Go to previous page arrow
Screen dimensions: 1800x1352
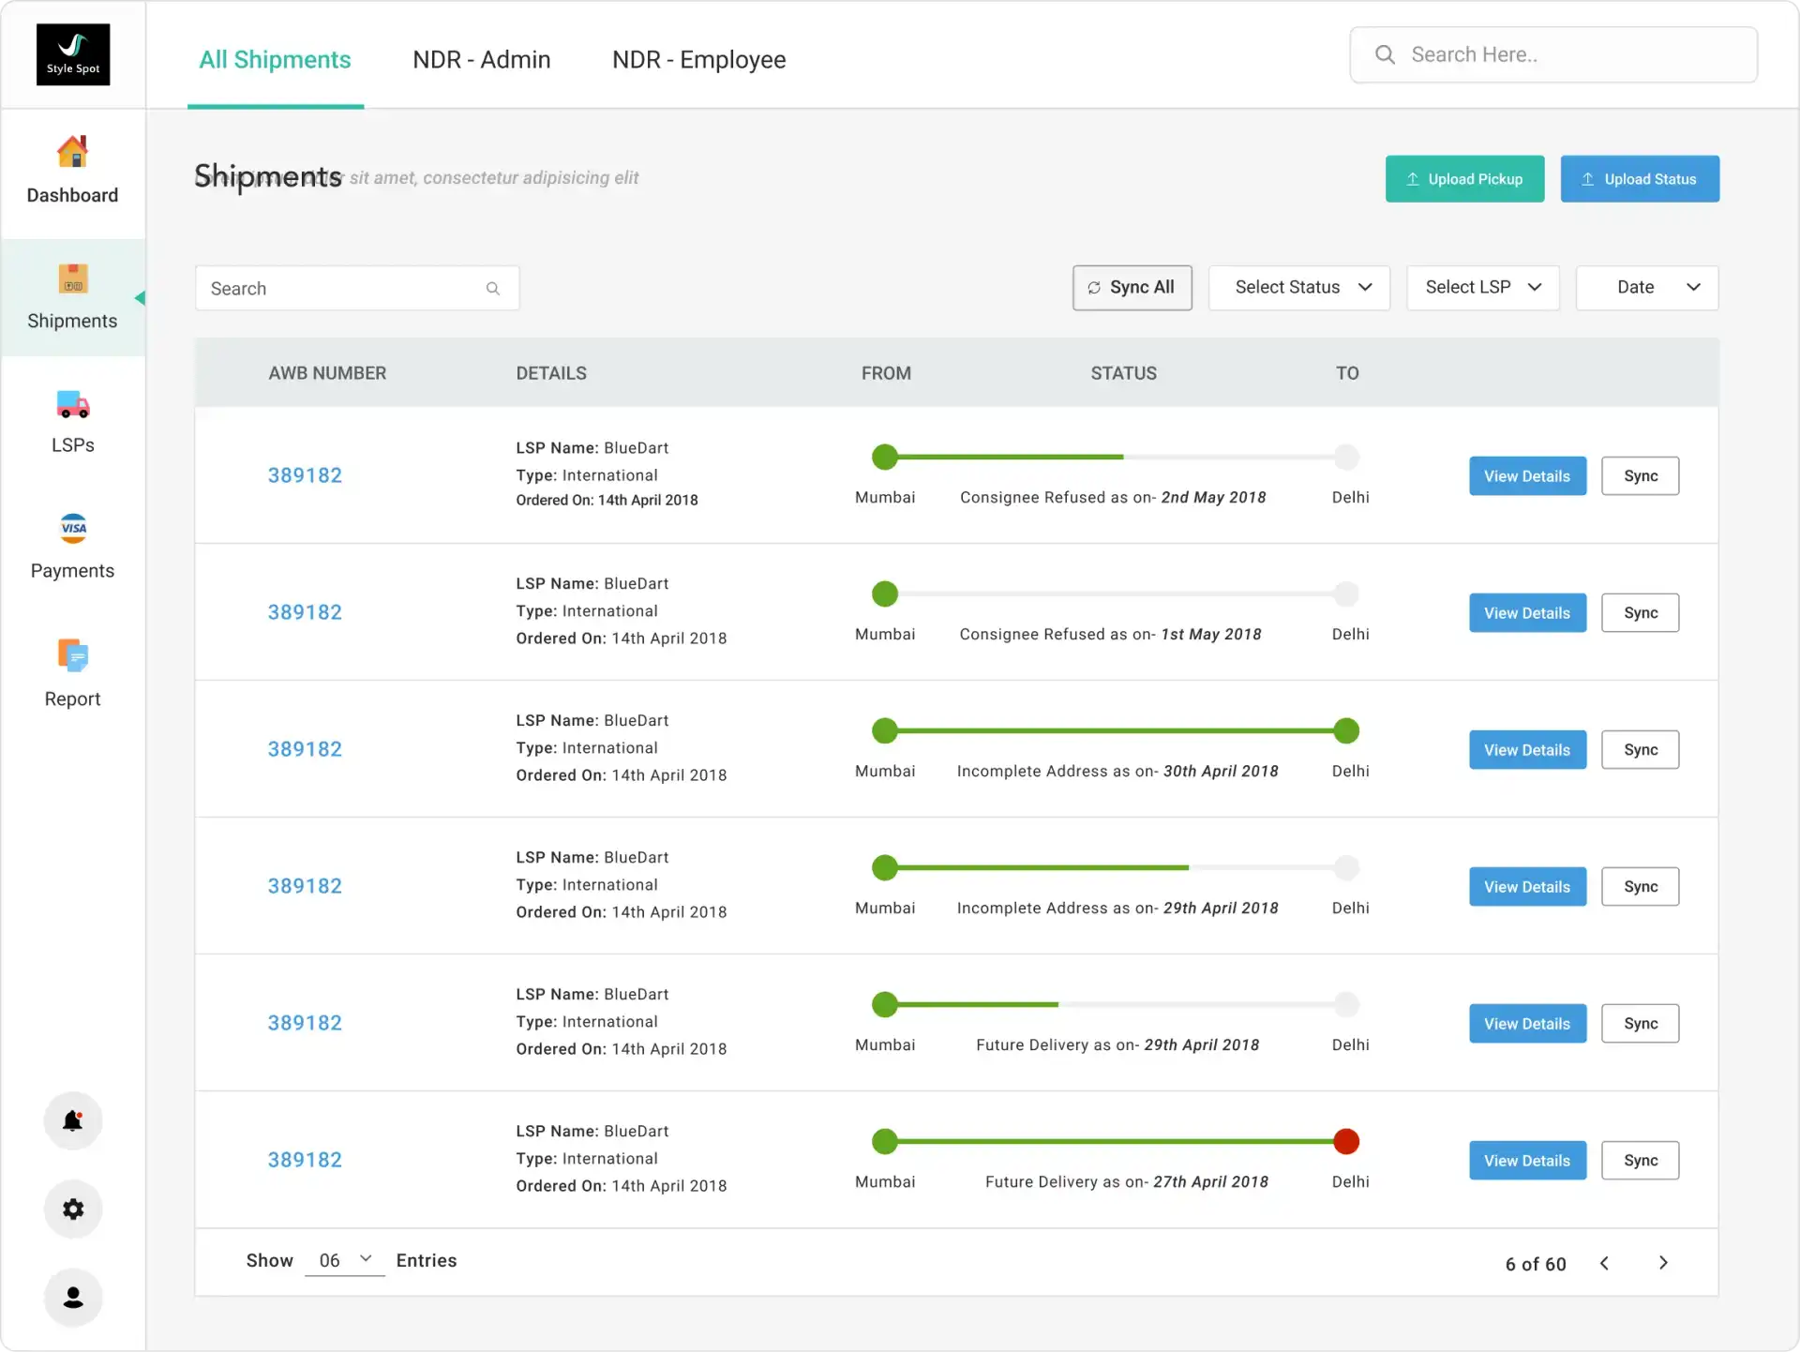1605,1263
